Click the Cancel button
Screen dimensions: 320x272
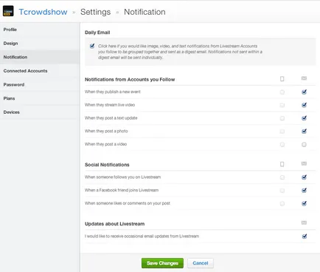tap(201, 263)
